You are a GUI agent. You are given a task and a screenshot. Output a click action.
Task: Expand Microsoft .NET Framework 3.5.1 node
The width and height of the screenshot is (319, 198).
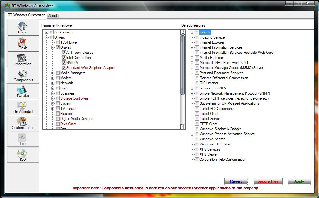pos(192,63)
